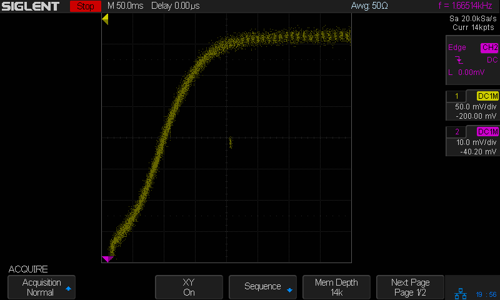This screenshot has width=500, height=300.
Task: Click the falling edge trigger slope icon
Action: point(459,60)
